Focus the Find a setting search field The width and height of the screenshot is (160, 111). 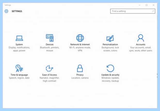tap(133, 11)
